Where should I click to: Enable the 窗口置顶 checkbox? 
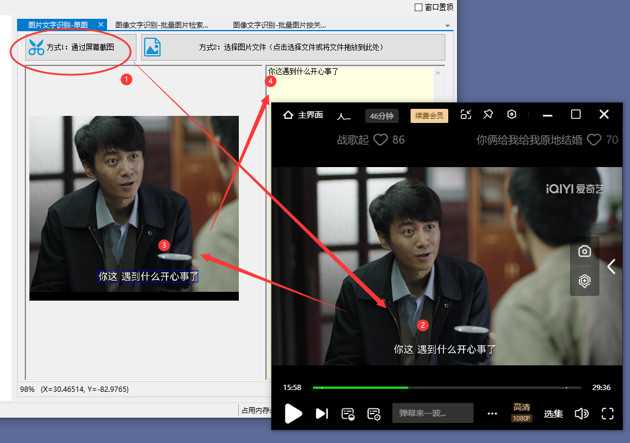[418, 7]
